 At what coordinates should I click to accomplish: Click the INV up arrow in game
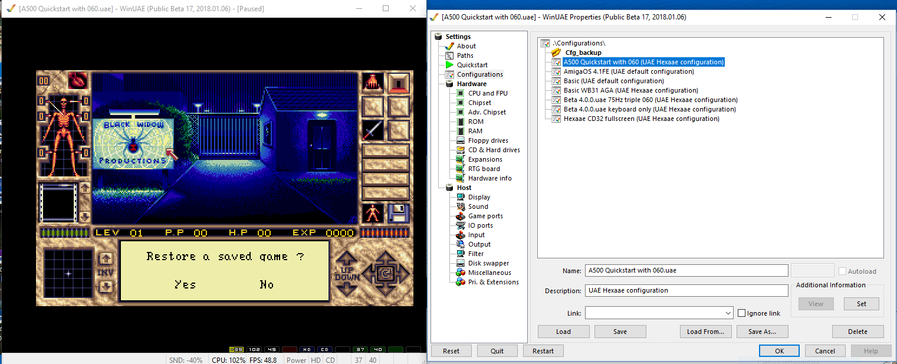point(106,258)
